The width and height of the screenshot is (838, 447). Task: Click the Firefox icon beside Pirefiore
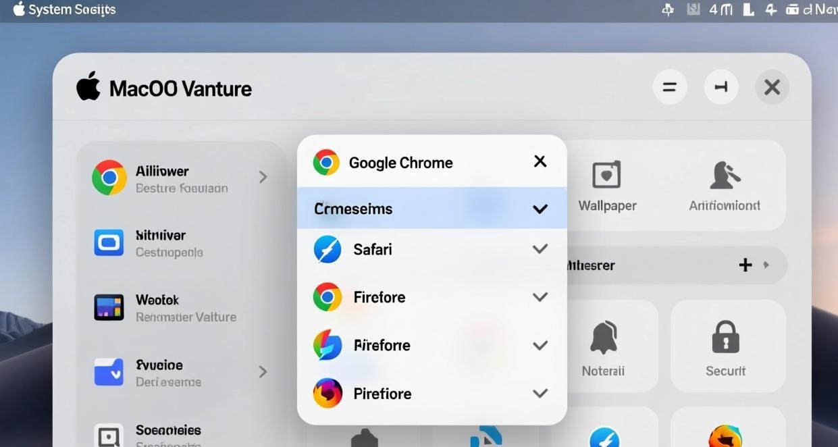[328, 393]
